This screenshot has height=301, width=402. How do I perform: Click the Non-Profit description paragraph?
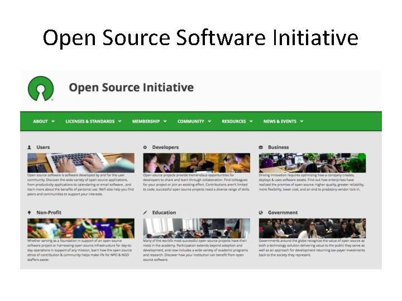coord(79,250)
